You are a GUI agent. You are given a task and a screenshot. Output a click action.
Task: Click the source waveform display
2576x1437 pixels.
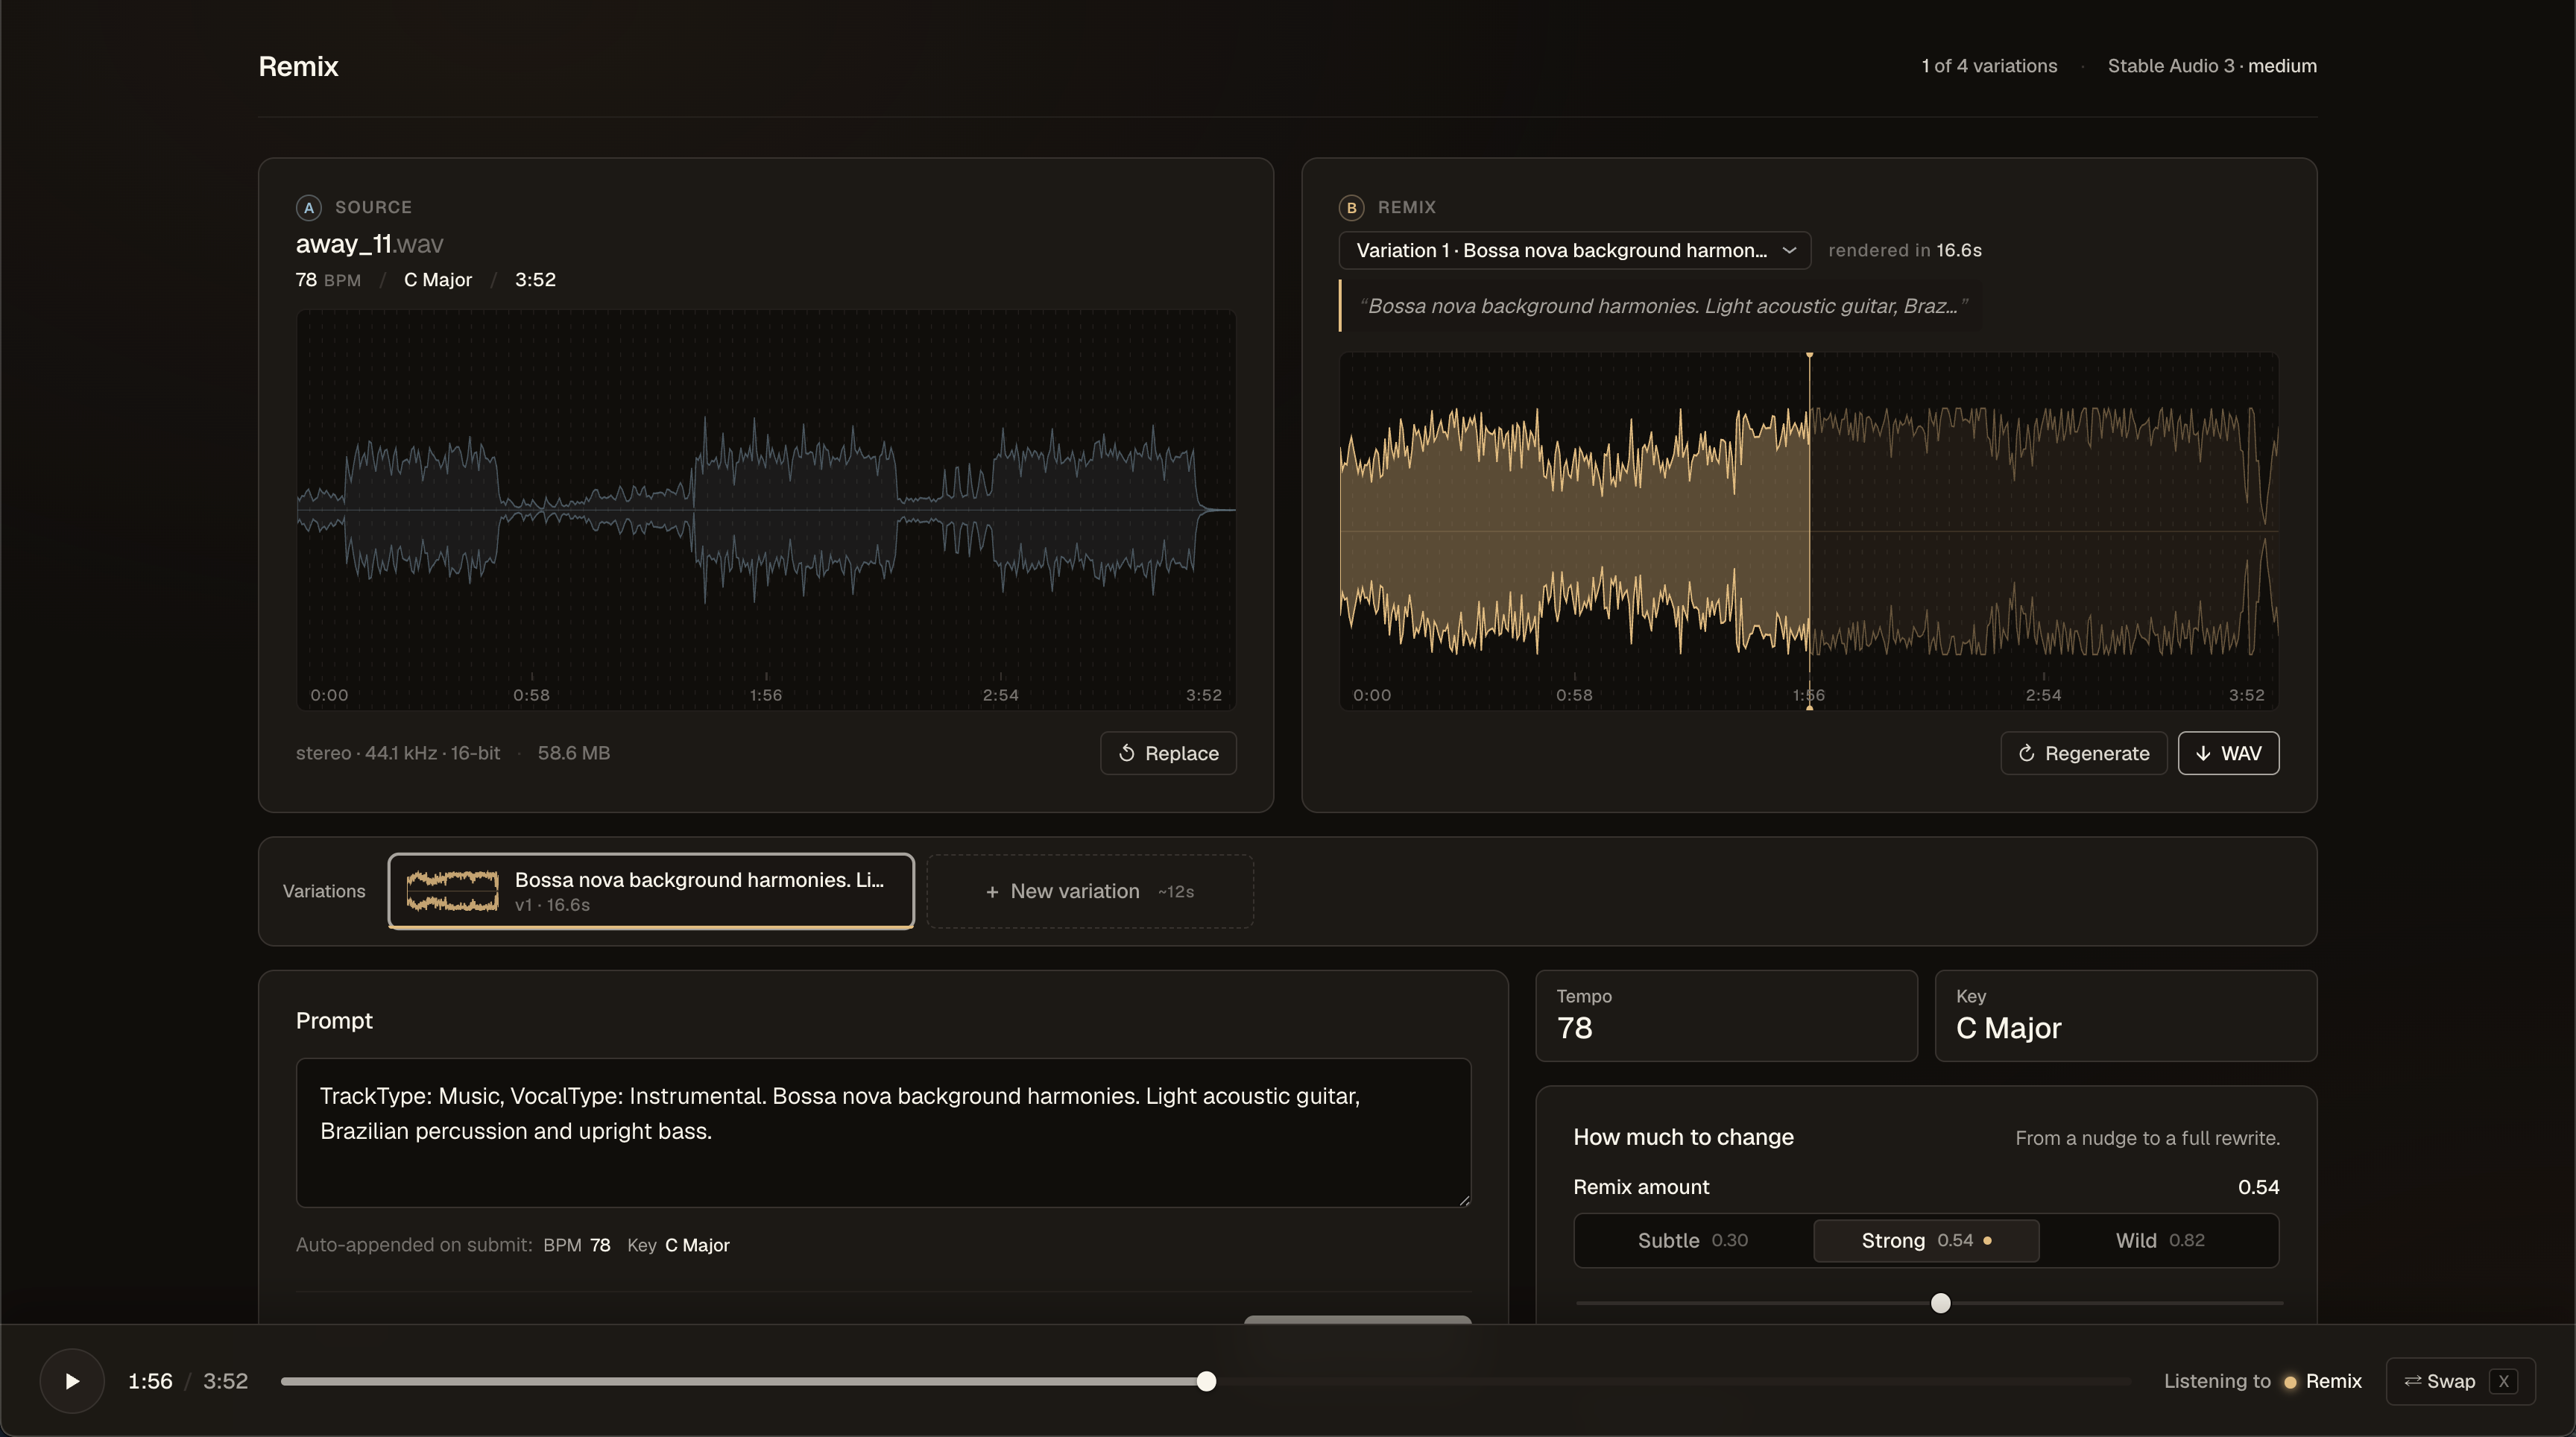point(766,510)
